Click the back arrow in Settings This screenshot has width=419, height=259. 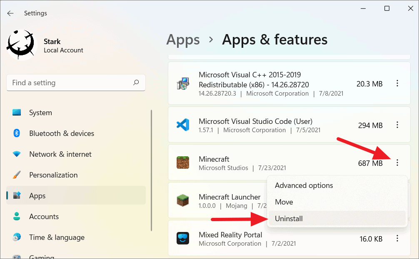[10, 13]
